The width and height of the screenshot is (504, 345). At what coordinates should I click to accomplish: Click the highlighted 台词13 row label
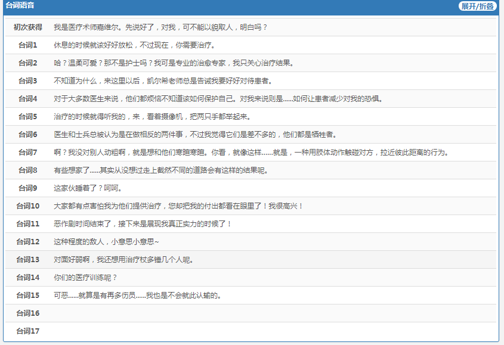[27, 260]
